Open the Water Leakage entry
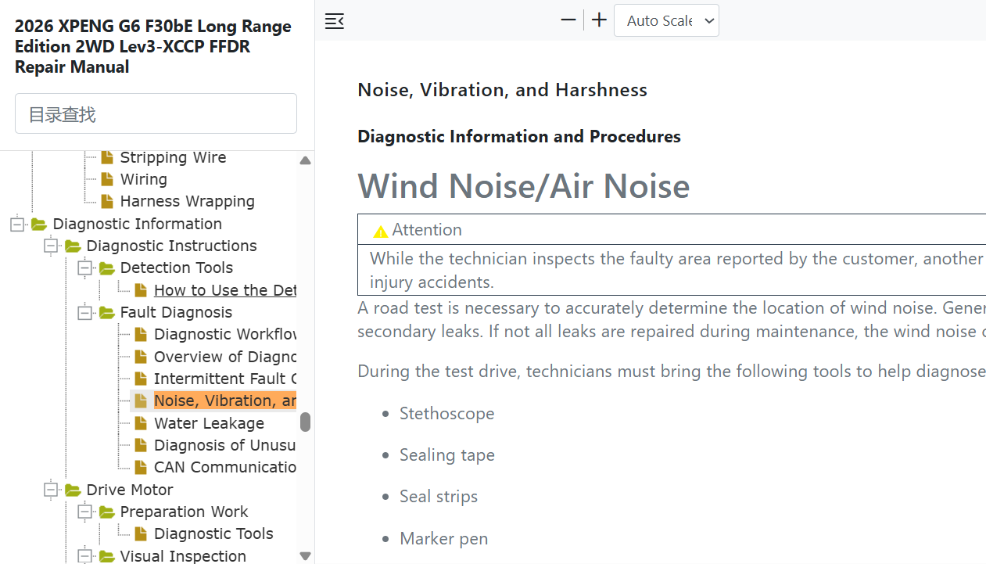Image resolution: width=986 pixels, height=564 pixels. click(x=209, y=423)
